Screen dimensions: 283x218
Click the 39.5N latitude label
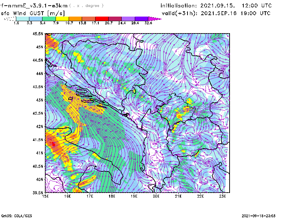pos(38,193)
